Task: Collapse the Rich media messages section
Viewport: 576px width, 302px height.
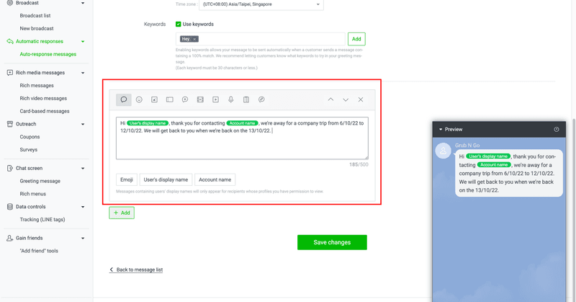Action: [83, 73]
